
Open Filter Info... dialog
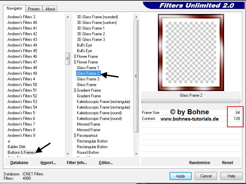click(77, 163)
